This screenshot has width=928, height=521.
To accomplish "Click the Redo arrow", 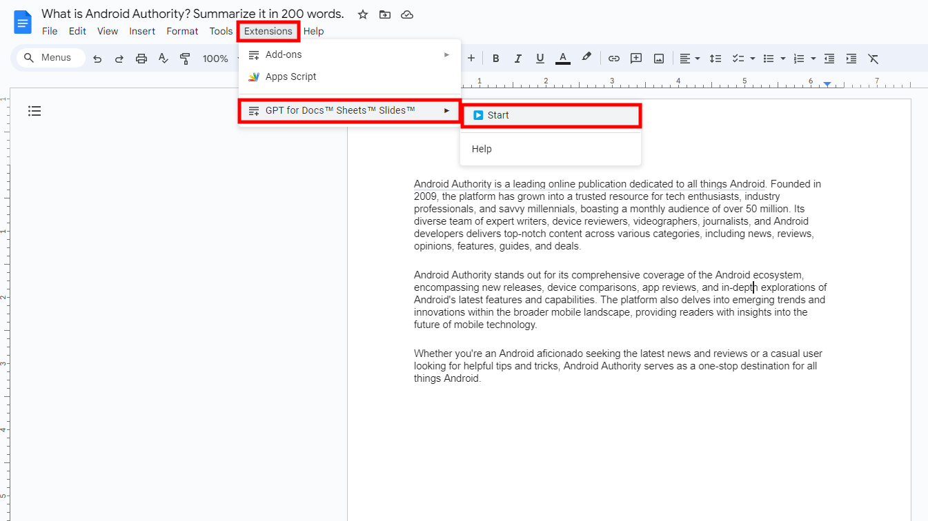I will [x=119, y=59].
